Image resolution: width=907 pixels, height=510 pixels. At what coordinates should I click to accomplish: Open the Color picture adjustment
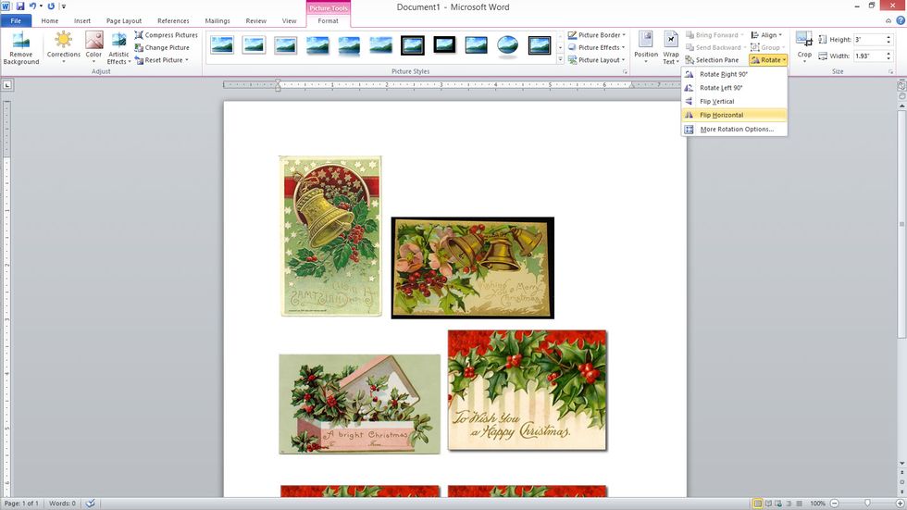(x=93, y=47)
